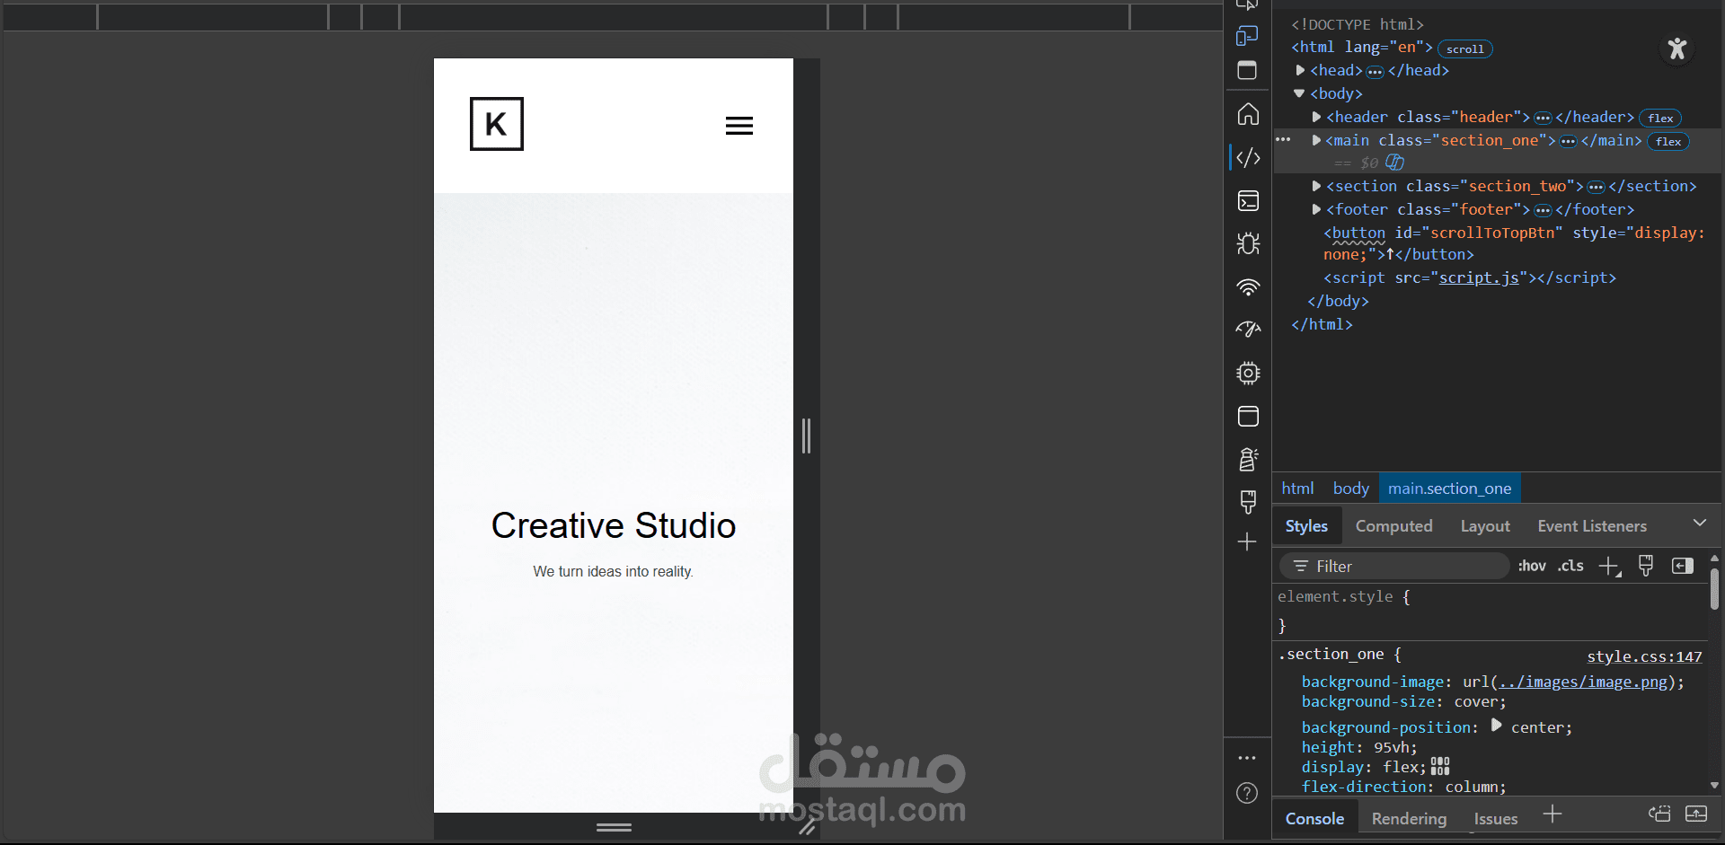Click the Styles pane vertical scrollbar thumb
Viewport: 1725px width, 845px height.
(x=1714, y=589)
